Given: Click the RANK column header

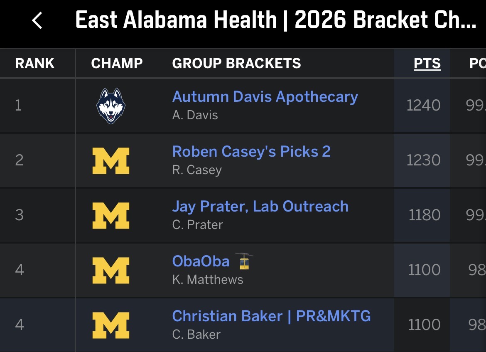Looking at the screenshot, I should 35,63.
